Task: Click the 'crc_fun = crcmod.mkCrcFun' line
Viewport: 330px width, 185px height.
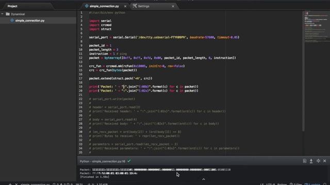Action: point(137,66)
